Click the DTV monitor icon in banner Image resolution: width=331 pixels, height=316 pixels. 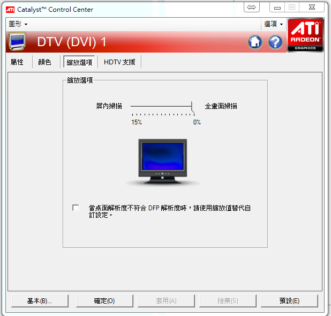tap(17, 41)
